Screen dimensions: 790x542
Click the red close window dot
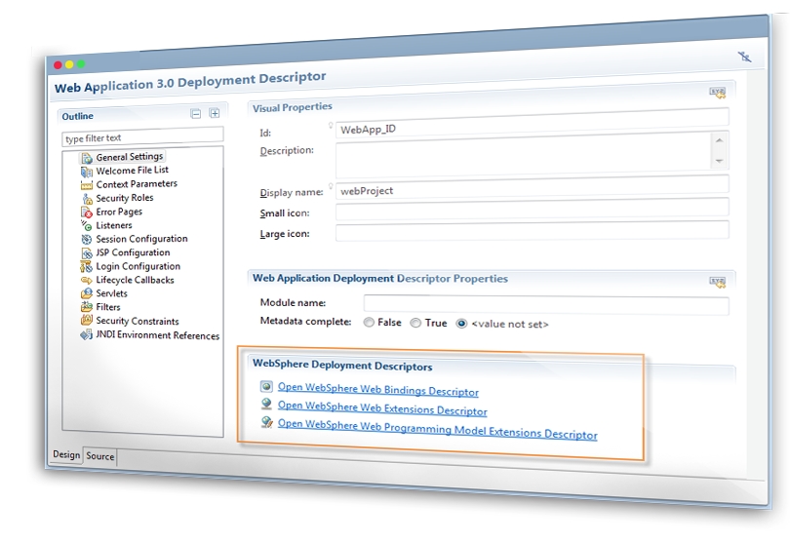tap(58, 64)
